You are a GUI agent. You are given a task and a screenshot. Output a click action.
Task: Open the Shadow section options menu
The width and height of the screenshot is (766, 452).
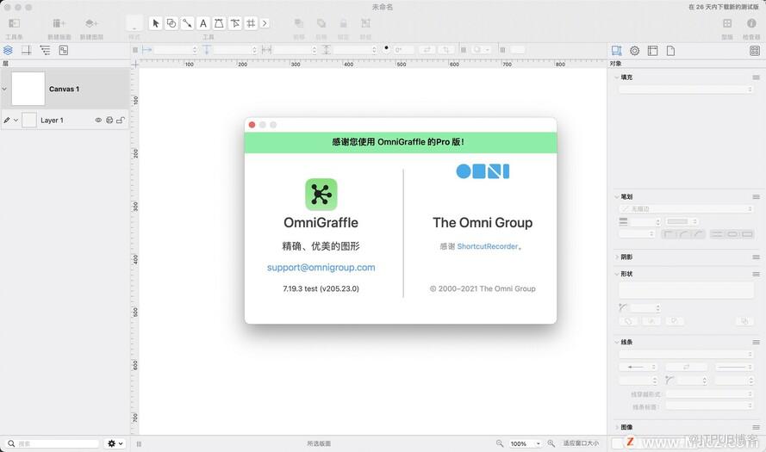[756, 257]
